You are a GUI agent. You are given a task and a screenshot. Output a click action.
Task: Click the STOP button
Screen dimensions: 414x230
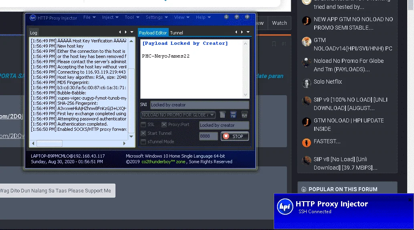tap(235, 136)
